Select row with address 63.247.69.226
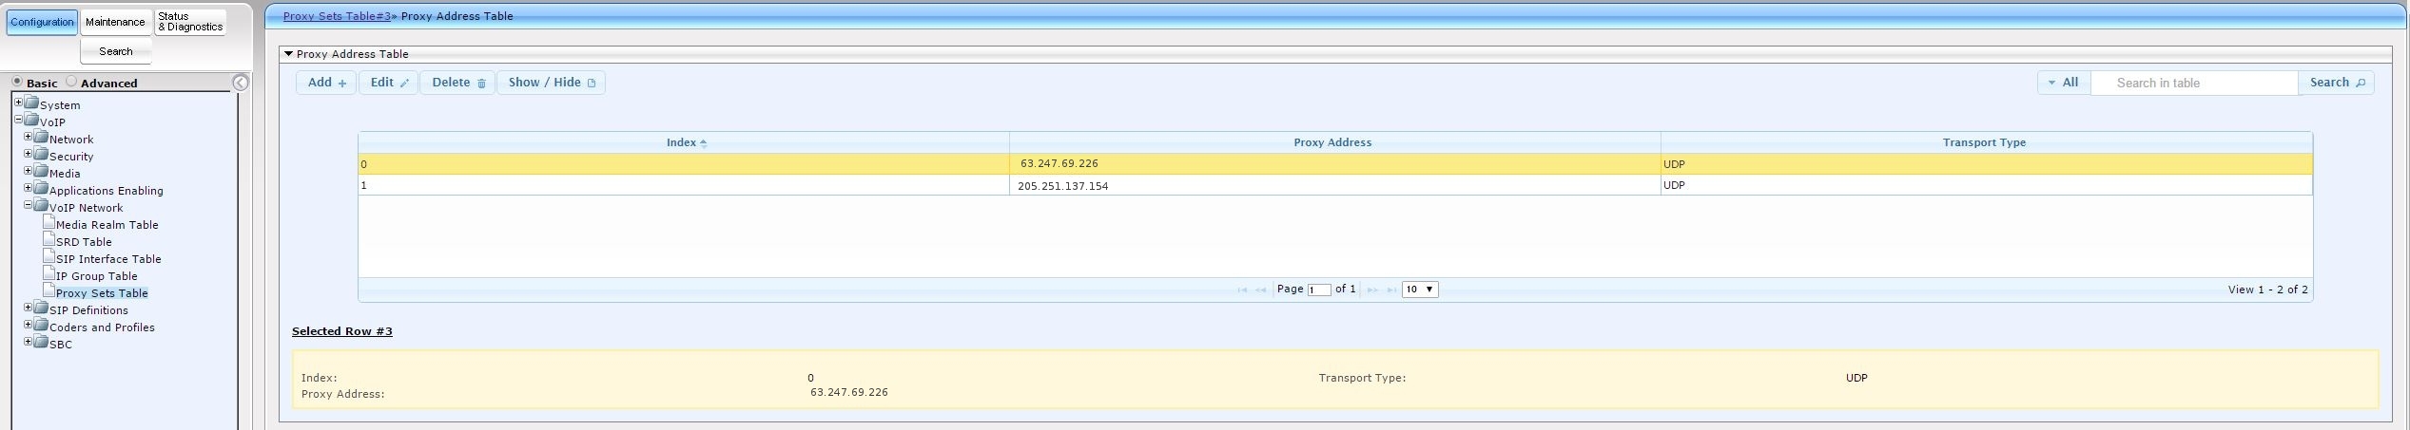Screen dimensions: 2410x430 (x=1335, y=164)
